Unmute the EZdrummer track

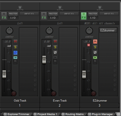[x=95, y=41]
